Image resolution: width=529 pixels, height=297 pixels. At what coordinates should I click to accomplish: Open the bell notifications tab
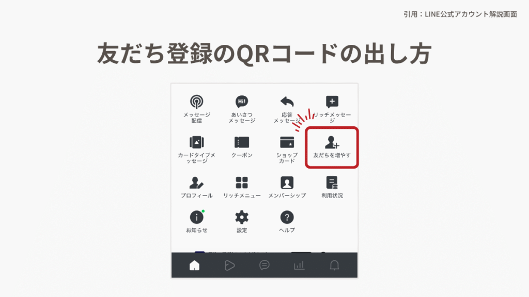pyautogui.click(x=334, y=265)
